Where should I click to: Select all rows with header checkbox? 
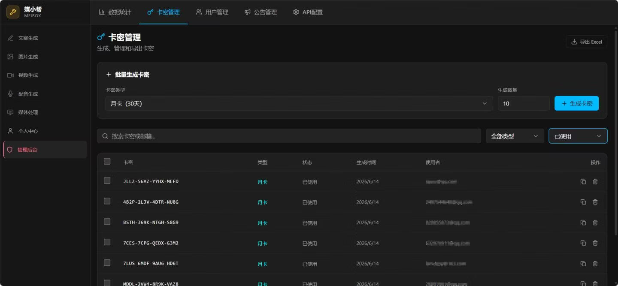[x=107, y=161]
